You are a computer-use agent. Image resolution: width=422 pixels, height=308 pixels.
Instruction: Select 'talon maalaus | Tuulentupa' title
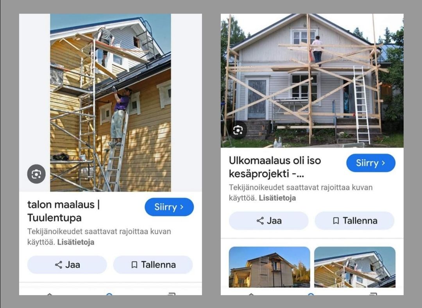point(64,211)
